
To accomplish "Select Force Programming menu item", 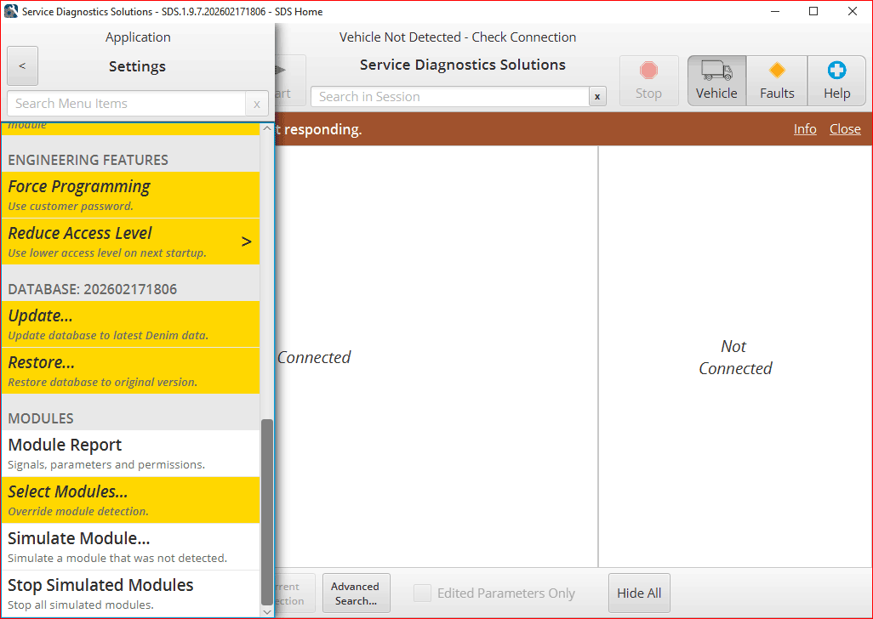I will click(132, 195).
